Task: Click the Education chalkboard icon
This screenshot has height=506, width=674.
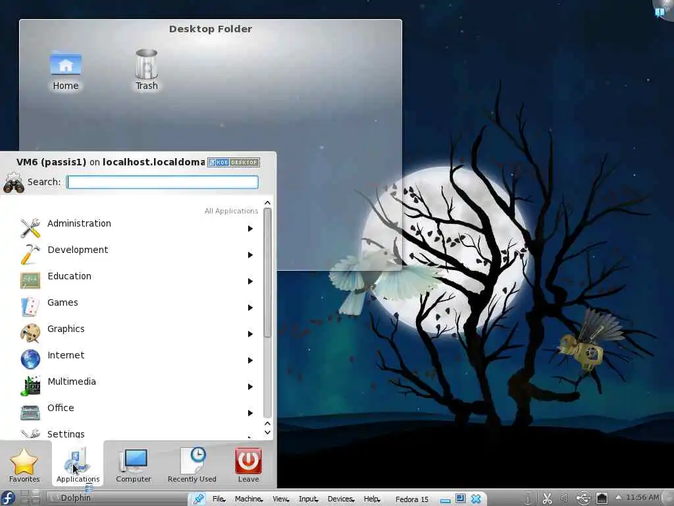Action: [x=30, y=280]
